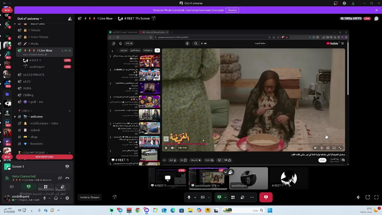Open chat bubble icon beside LIVE badge

tap(376, 19)
